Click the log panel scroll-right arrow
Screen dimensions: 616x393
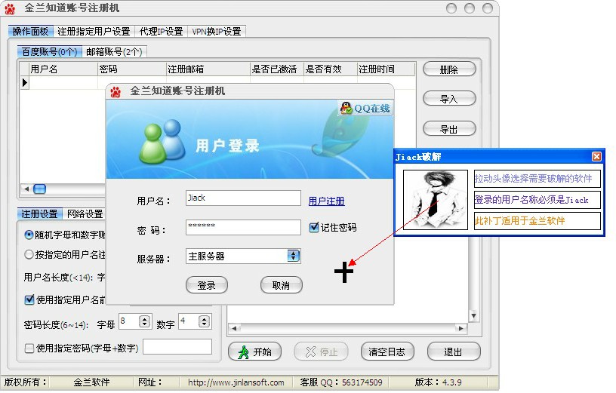click(x=460, y=328)
